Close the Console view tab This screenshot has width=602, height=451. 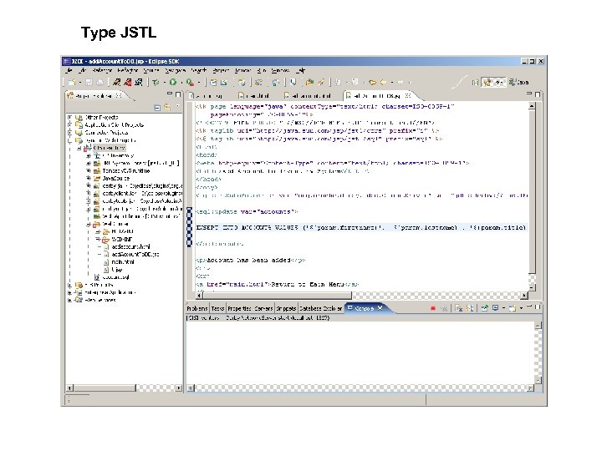click(380, 307)
